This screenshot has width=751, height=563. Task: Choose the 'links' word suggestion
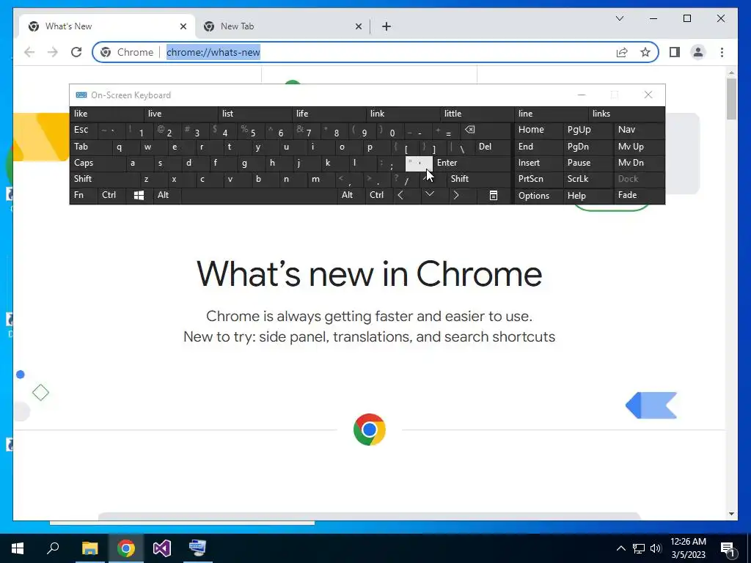click(626, 114)
